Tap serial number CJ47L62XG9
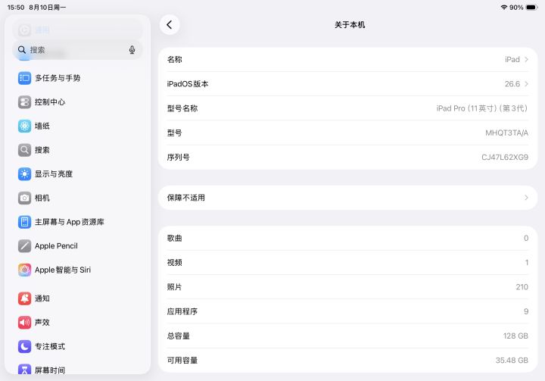 tap(505, 158)
